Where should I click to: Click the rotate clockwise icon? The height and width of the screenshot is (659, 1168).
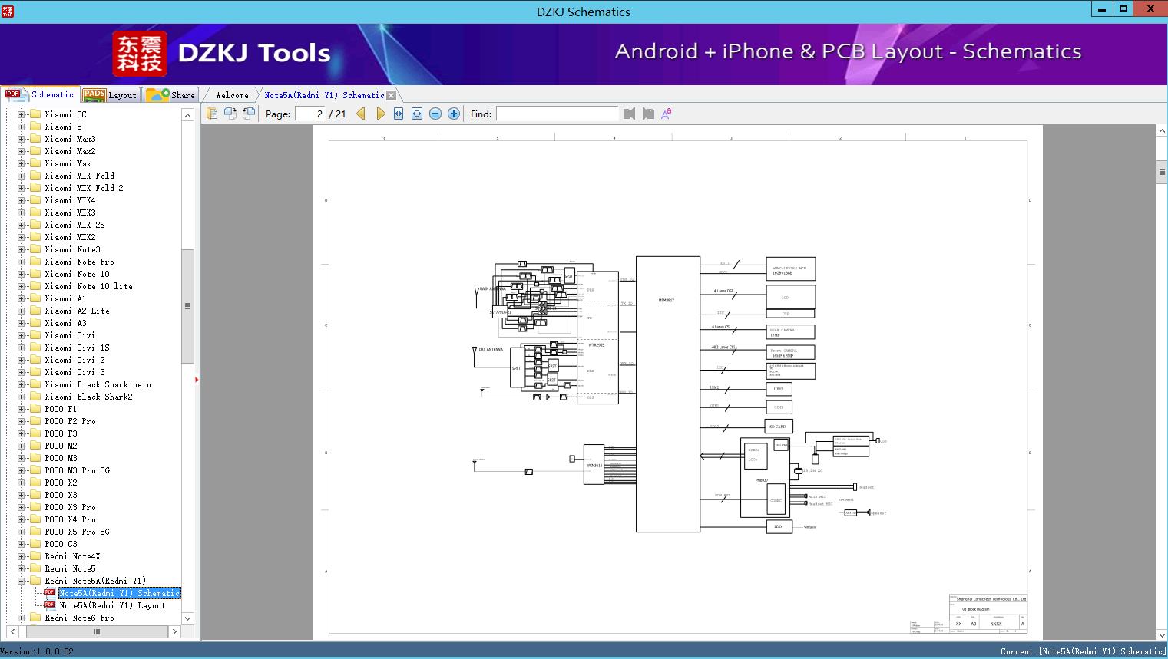click(x=249, y=114)
